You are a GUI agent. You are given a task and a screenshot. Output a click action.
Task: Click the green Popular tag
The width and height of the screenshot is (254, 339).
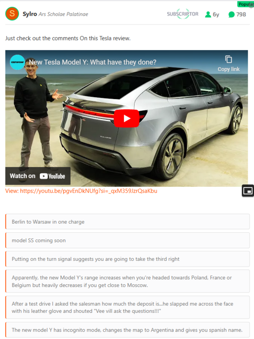tap(245, 5)
